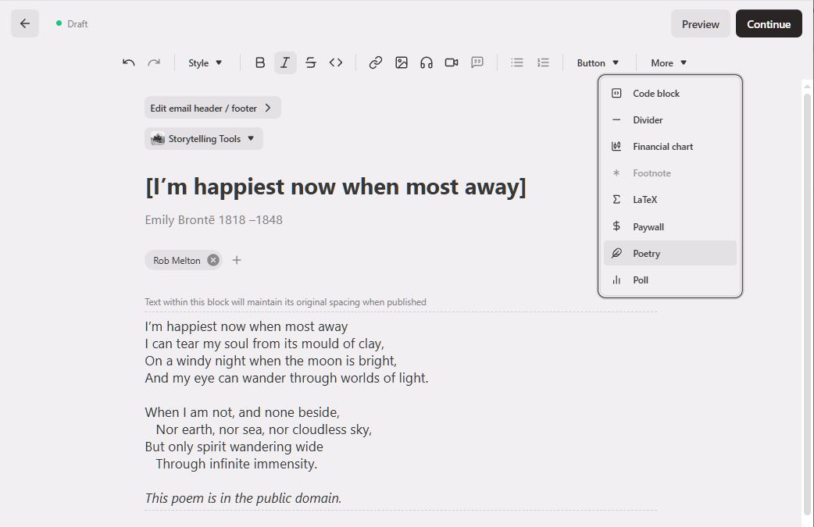
Task: Remove author Rob Melton
Action: click(212, 260)
